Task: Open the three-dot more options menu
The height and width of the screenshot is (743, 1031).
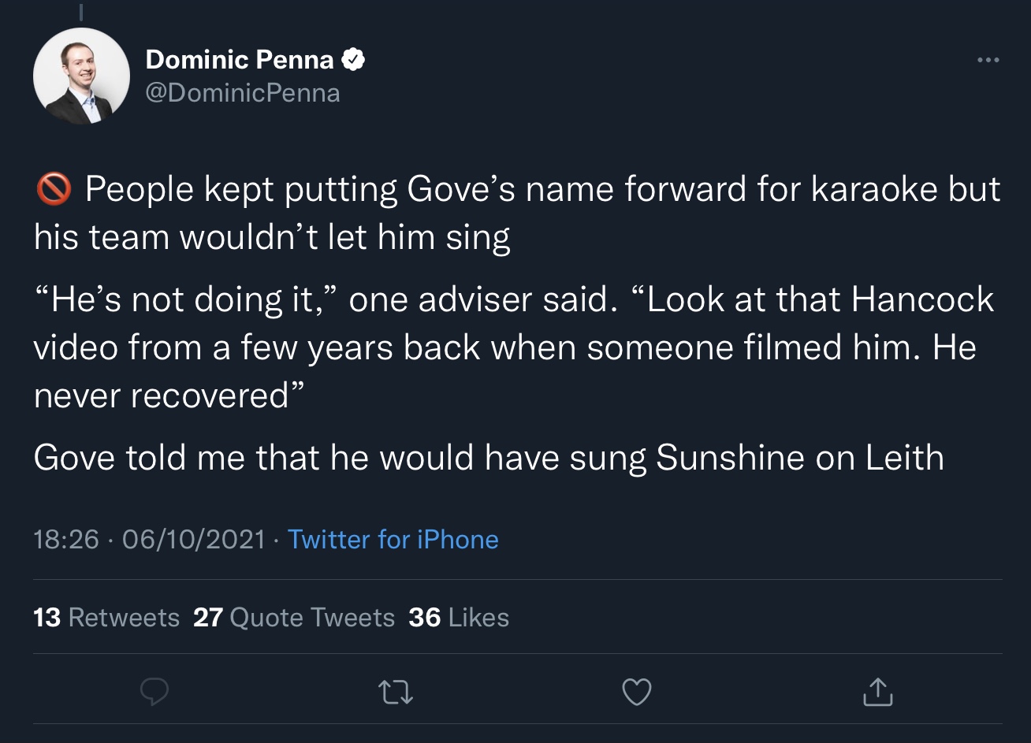Action: [x=988, y=60]
